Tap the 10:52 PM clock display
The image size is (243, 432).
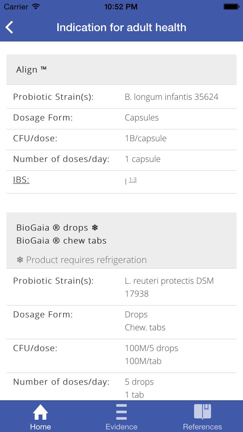coord(121,6)
